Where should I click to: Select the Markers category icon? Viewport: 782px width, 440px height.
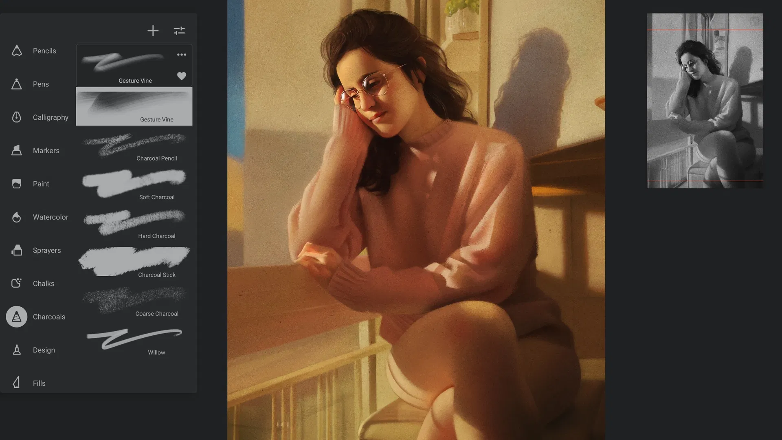point(17,150)
